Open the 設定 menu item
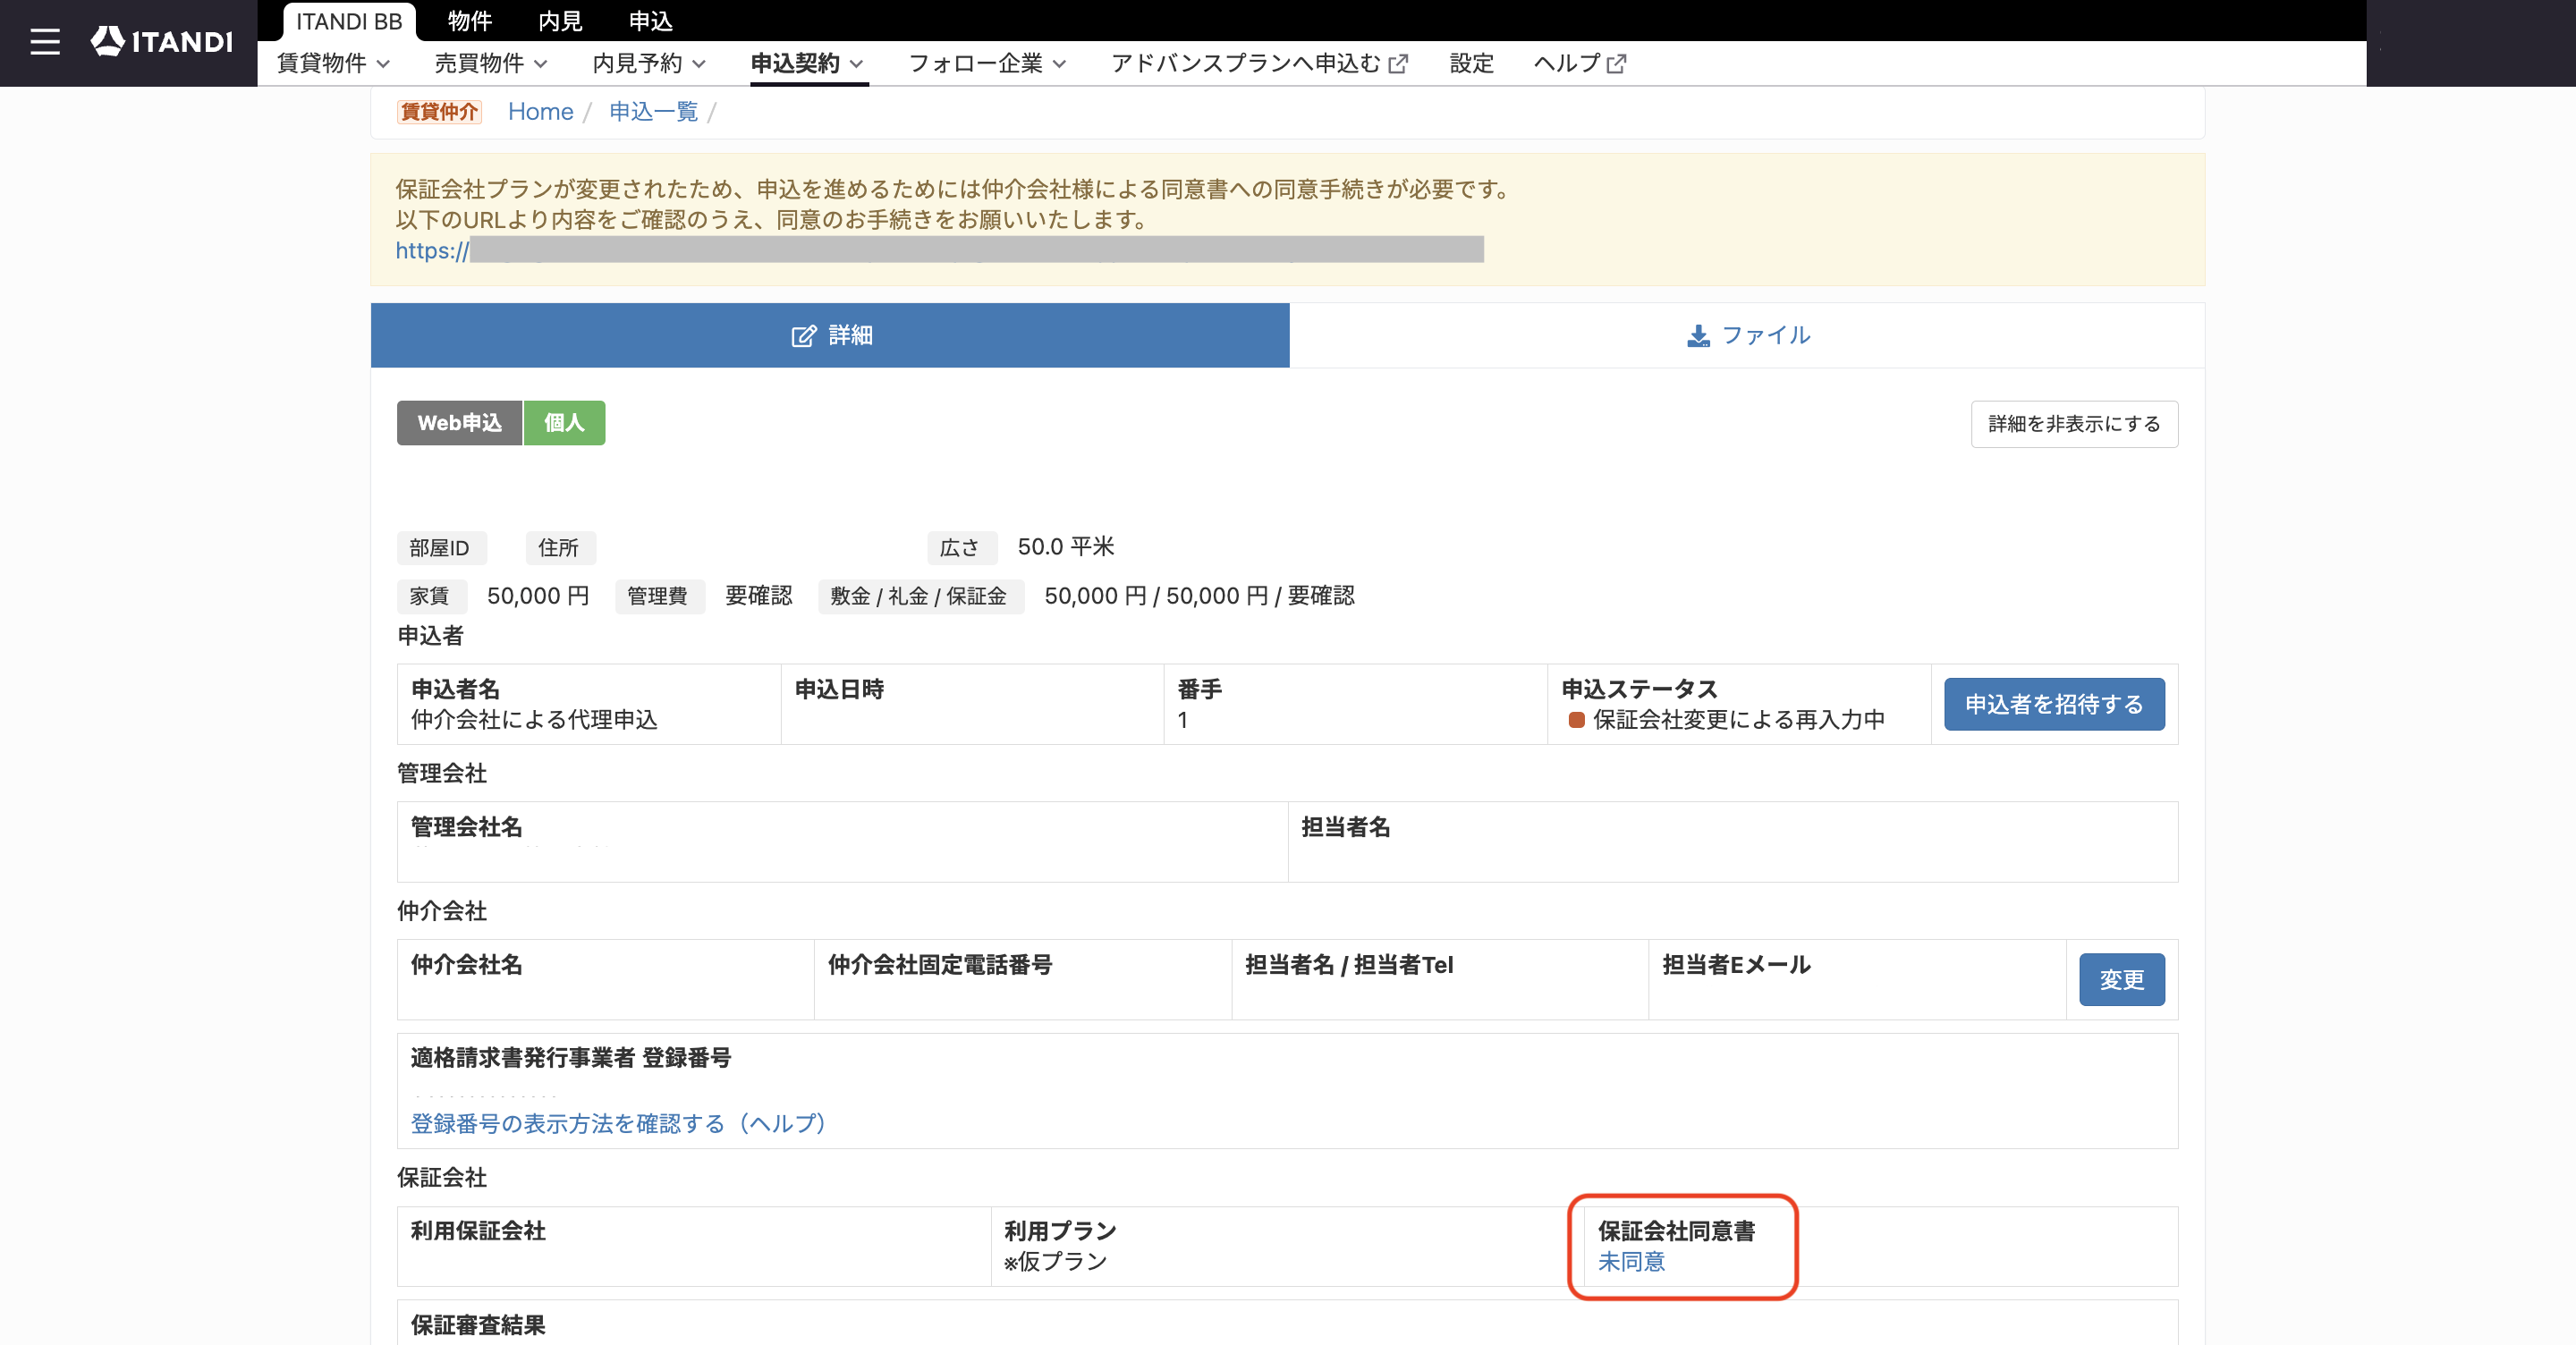Viewport: 2576px width, 1345px height. (1471, 63)
